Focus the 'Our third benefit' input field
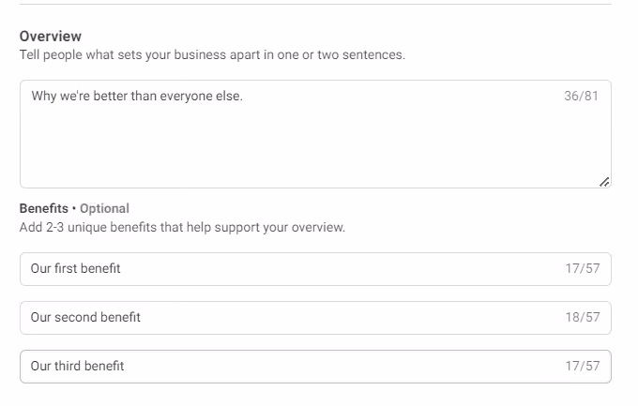Screen dimensions: 638x406 [x=315, y=367]
